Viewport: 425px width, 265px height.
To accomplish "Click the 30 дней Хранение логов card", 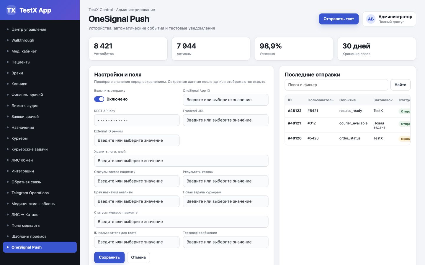I will (377, 49).
